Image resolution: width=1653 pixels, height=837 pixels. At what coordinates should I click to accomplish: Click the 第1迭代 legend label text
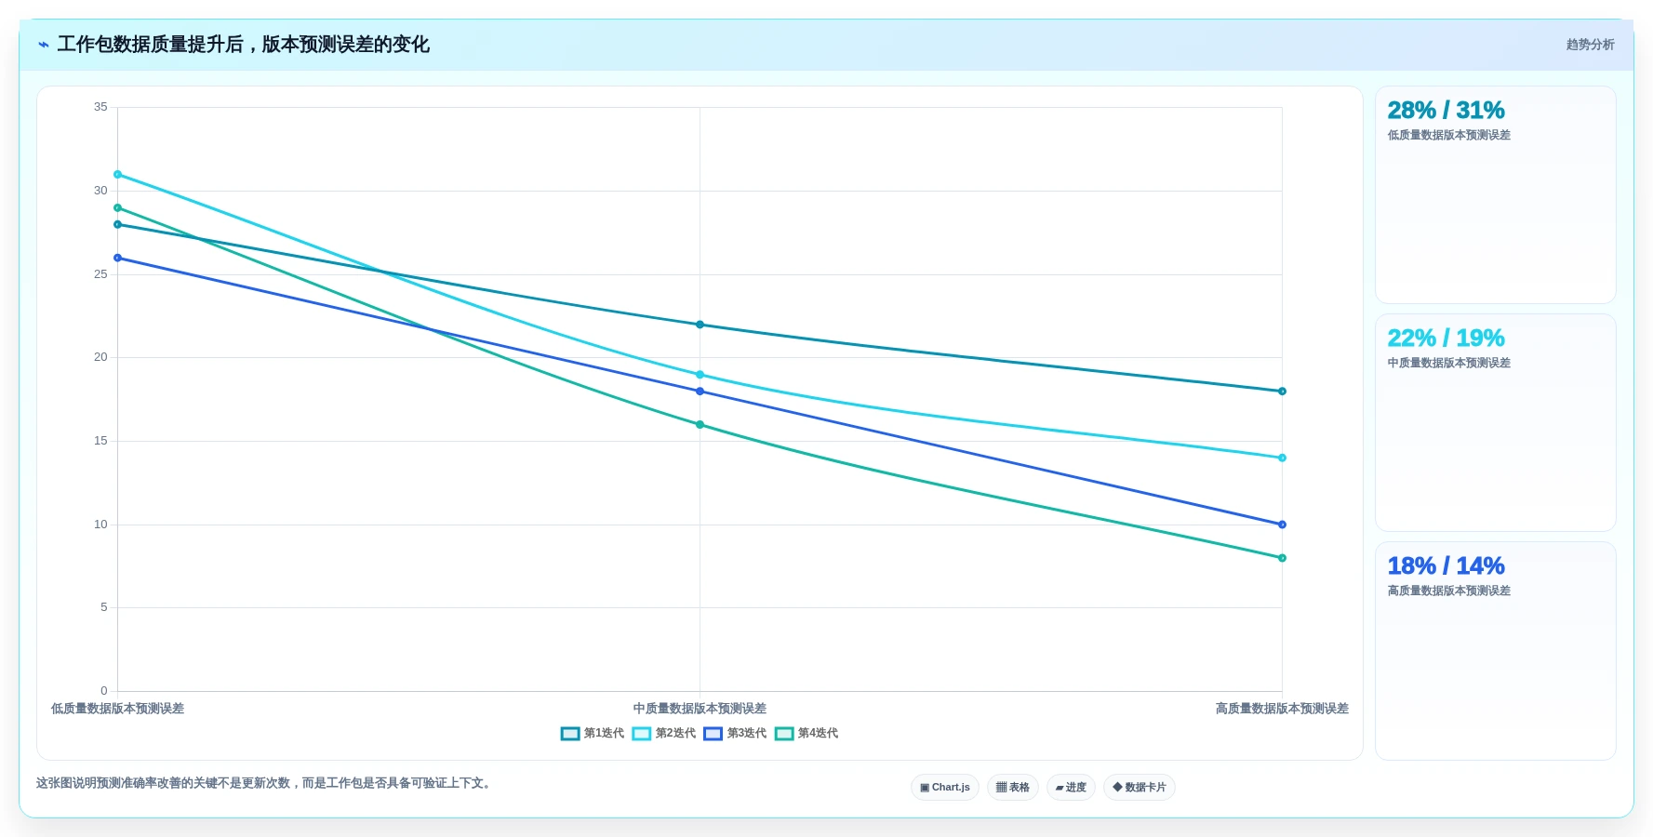click(604, 734)
